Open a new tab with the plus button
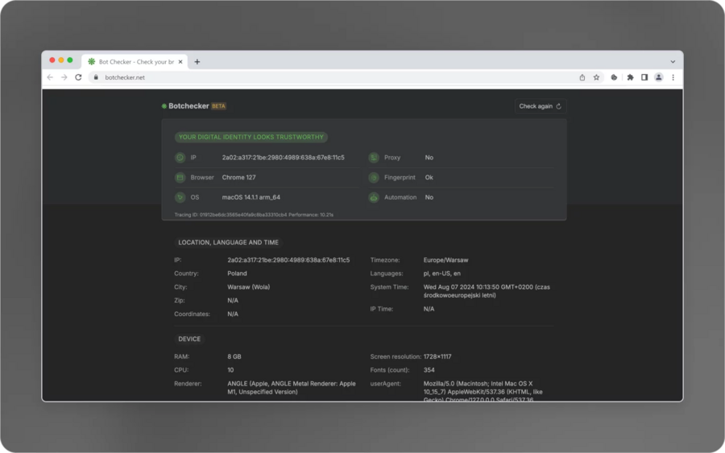The width and height of the screenshot is (725, 453). click(197, 61)
